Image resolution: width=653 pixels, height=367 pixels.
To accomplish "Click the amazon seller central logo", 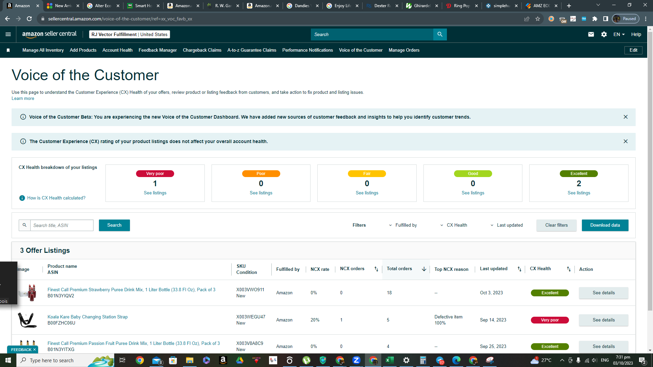I will (49, 34).
